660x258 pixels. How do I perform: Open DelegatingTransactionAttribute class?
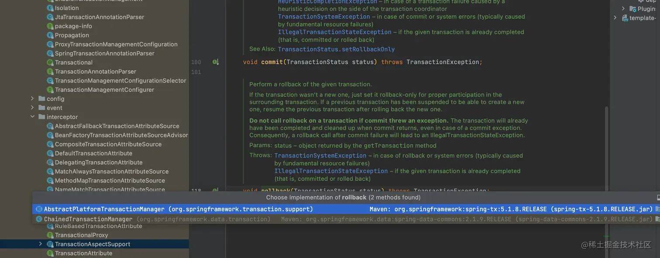[99, 162]
